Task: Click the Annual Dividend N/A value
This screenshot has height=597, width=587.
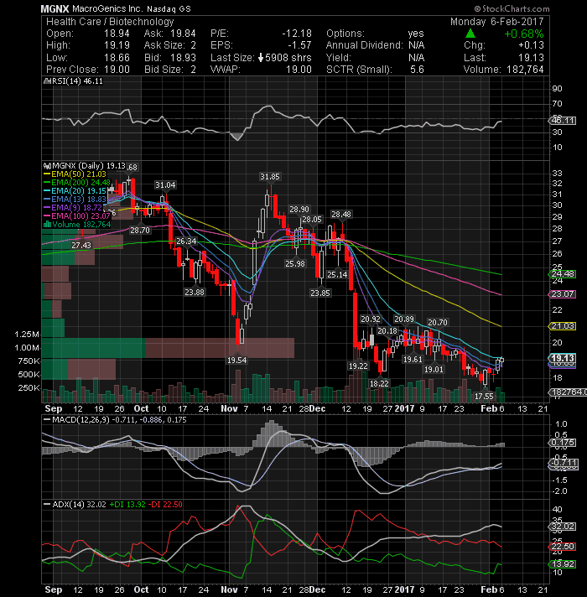Action: click(x=417, y=45)
